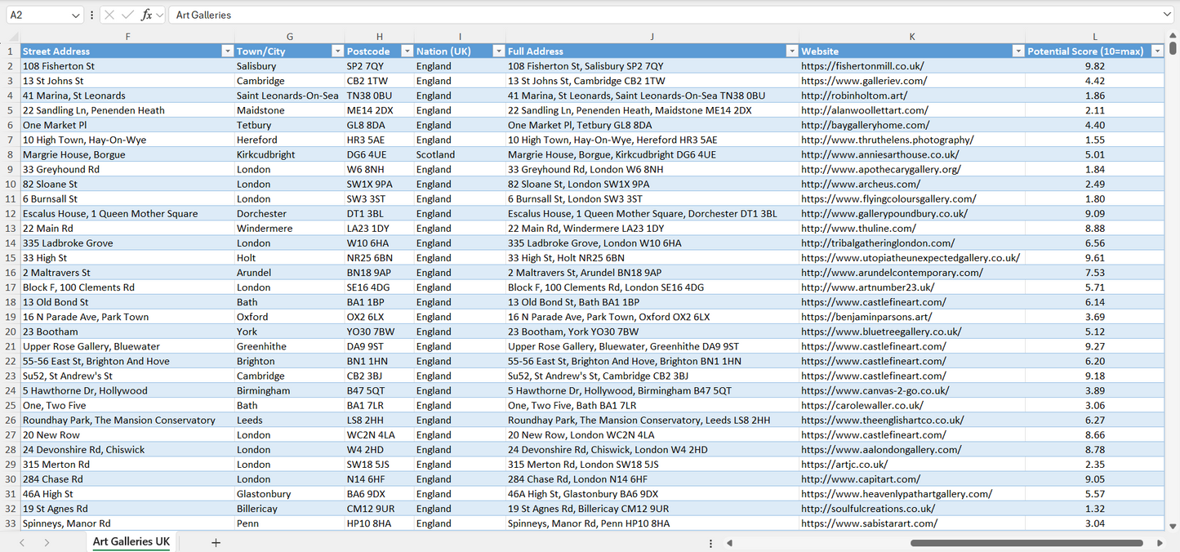This screenshot has width=1180, height=552.
Task: Click the Insert Function (fx) icon
Action: click(147, 14)
